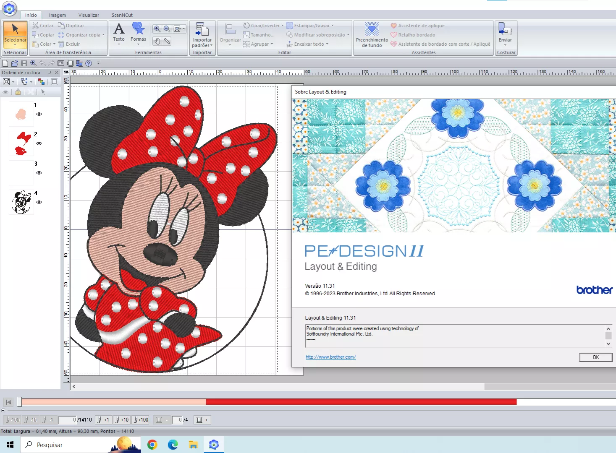Switch to the ScanNCut ribbon tab
This screenshot has height=453, width=616.
click(122, 15)
